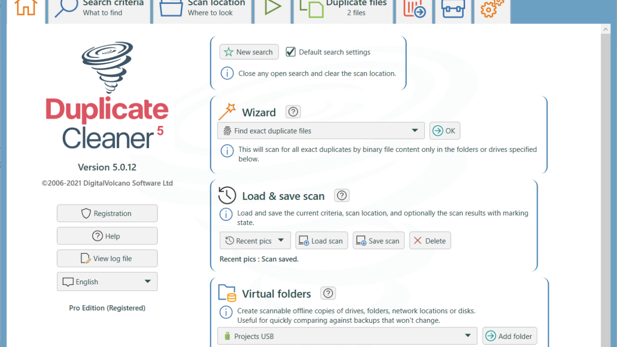Click the info icon in Wizard description
The width and height of the screenshot is (617, 347).
pos(227,150)
